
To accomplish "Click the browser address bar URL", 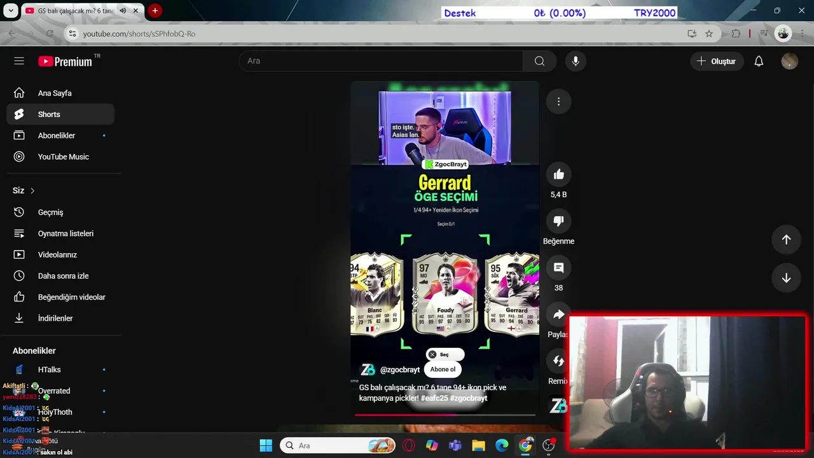I will pos(139,34).
